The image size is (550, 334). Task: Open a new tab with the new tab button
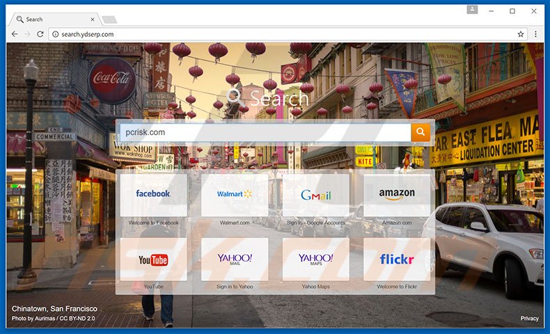(x=109, y=19)
